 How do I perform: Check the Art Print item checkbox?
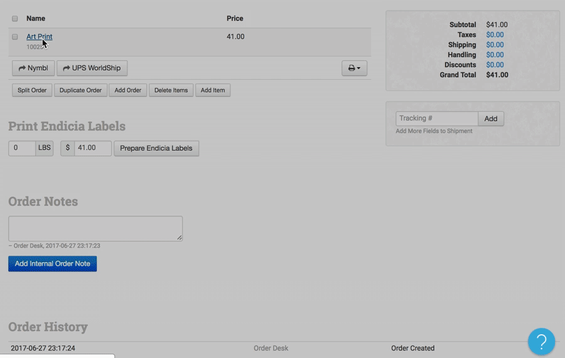pos(15,37)
